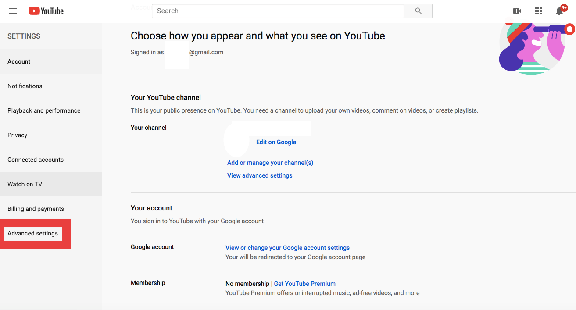
Task: Open Watch on TV settings
Action: point(51,184)
